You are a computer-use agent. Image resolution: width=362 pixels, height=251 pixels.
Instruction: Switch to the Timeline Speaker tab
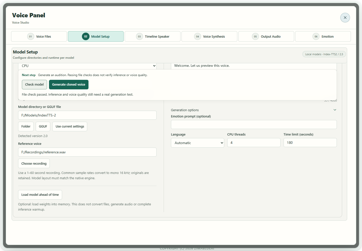click(153, 36)
